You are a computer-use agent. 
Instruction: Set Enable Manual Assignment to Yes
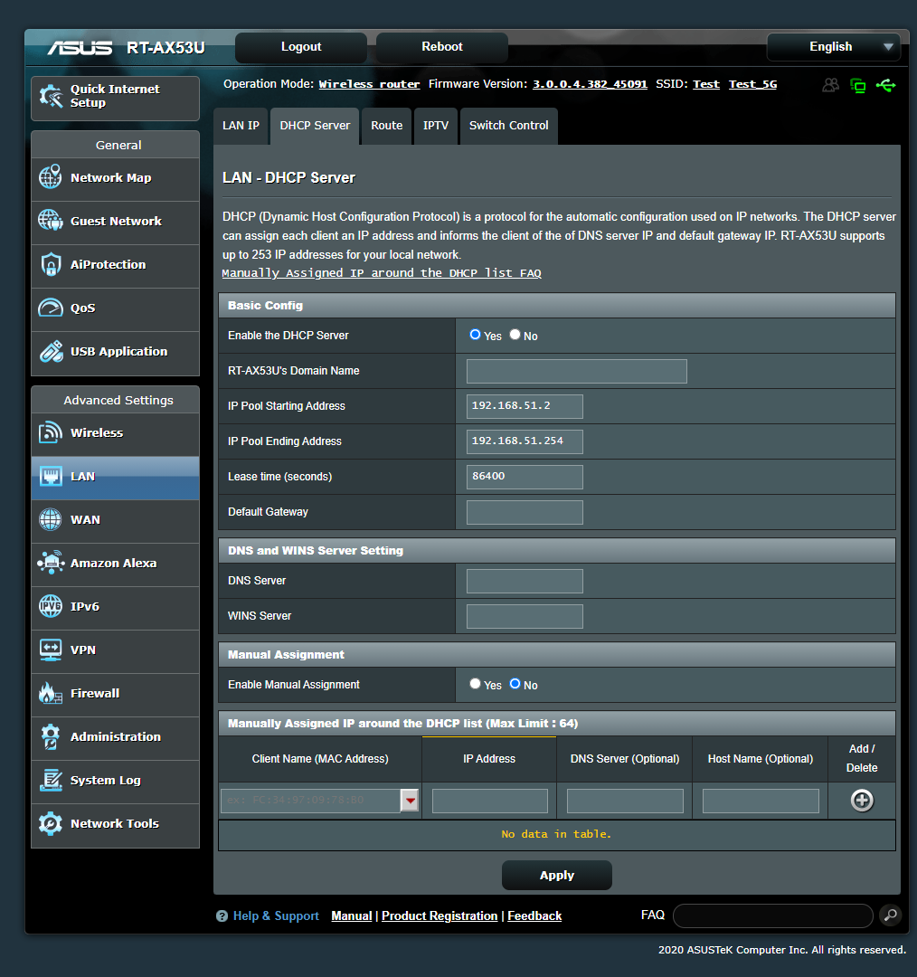tap(475, 685)
